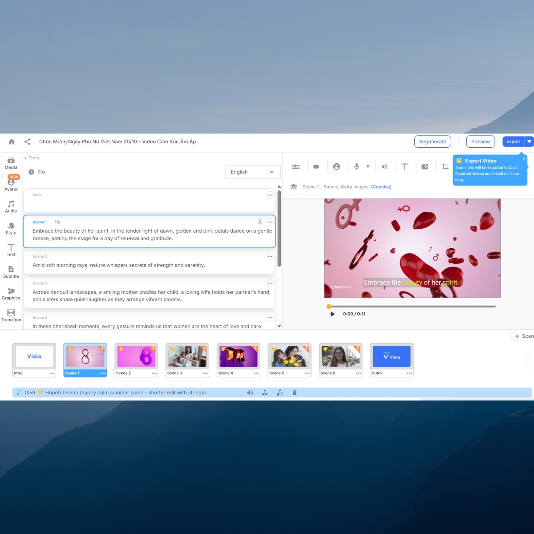
Task: Expand the microphone dropdown arrow in toolbar
Action: coord(368,166)
